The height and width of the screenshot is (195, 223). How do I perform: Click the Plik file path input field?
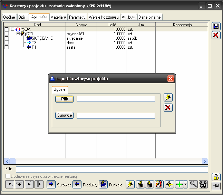116,99
